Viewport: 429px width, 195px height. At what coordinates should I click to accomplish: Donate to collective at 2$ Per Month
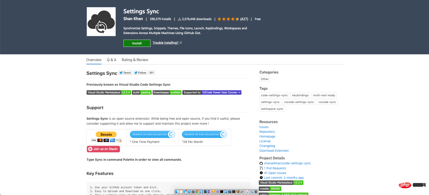click(204, 134)
